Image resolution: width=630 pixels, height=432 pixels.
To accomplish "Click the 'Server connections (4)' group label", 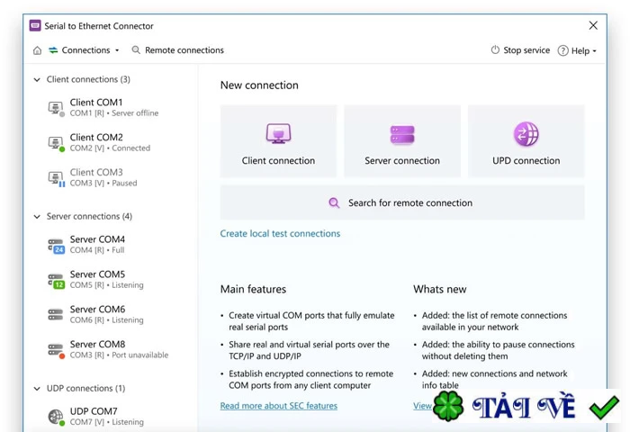I will tap(89, 217).
